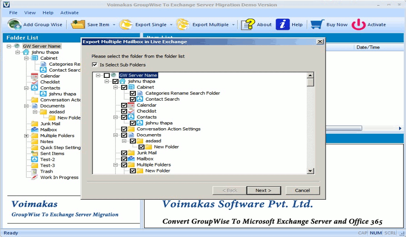Click the Date/Time column header

tap(367, 47)
